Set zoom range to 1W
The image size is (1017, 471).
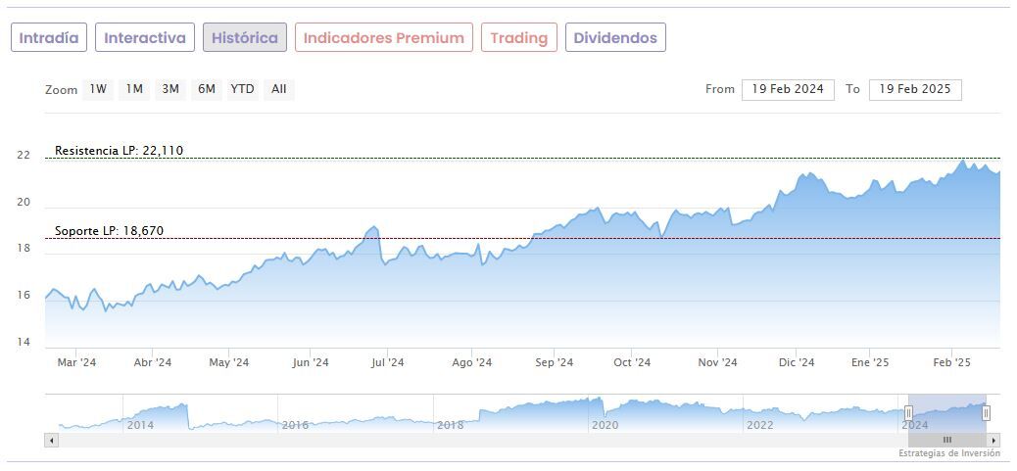[x=98, y=89]
